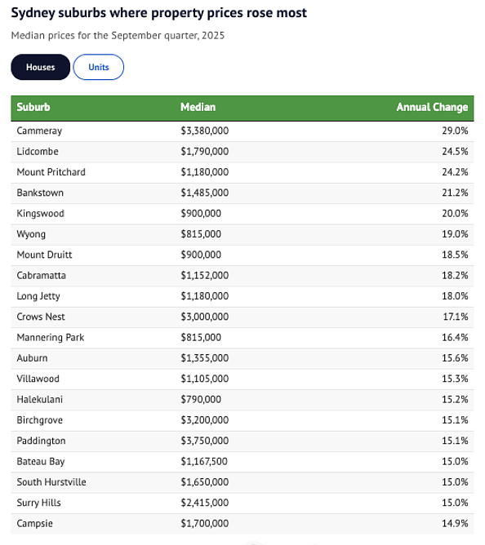Click the Wyong suburb name
The image size is (485, 545).
pos(31,234)
